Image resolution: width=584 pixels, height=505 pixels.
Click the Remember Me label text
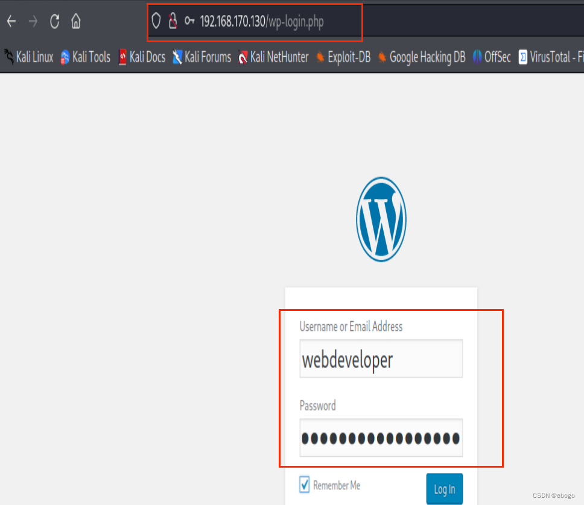coord(337,485)
